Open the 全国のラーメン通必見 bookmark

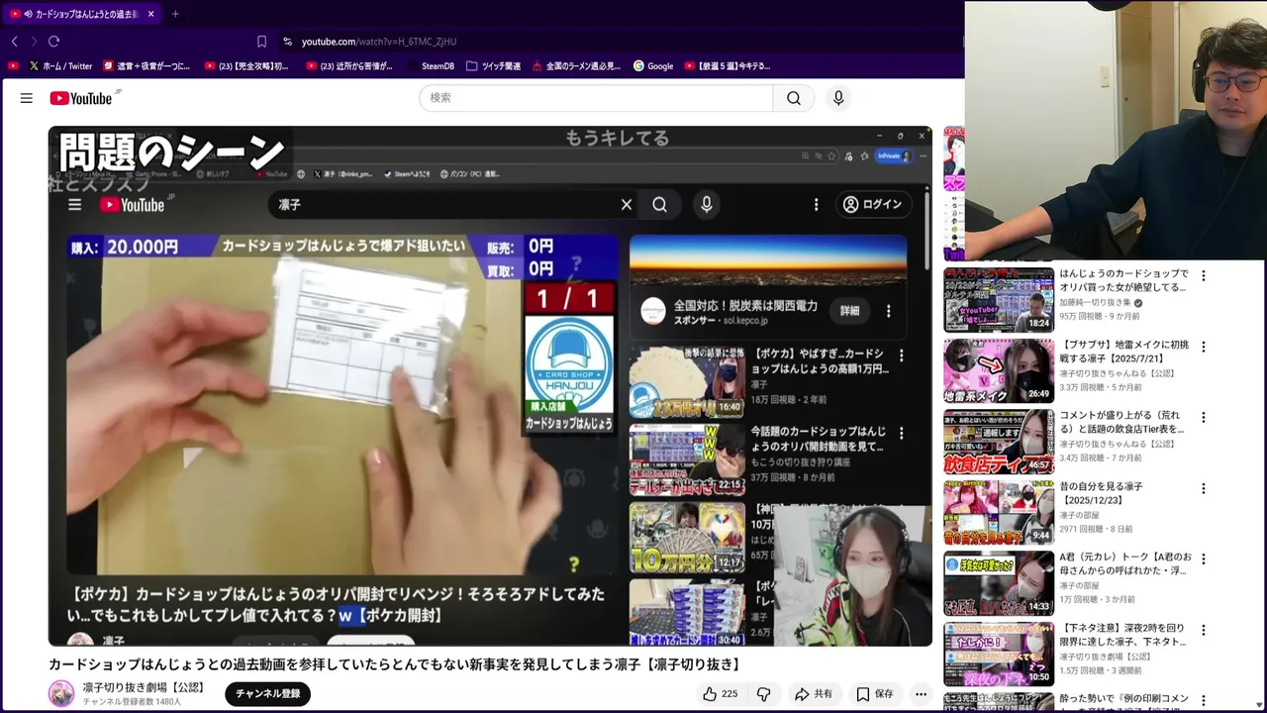coord(576,66)
